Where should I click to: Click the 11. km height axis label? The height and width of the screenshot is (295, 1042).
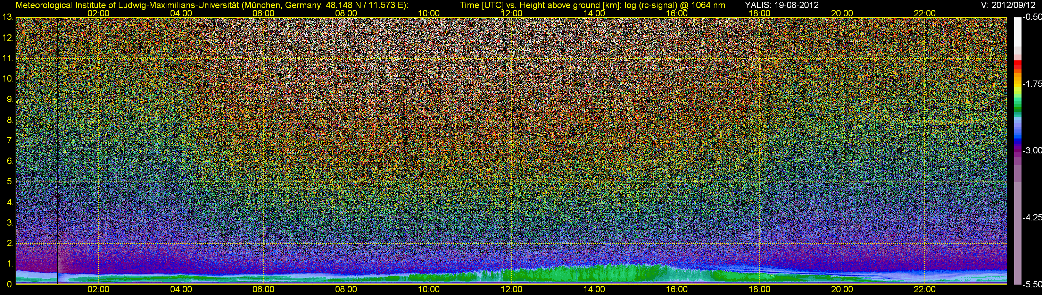point(8,59)
